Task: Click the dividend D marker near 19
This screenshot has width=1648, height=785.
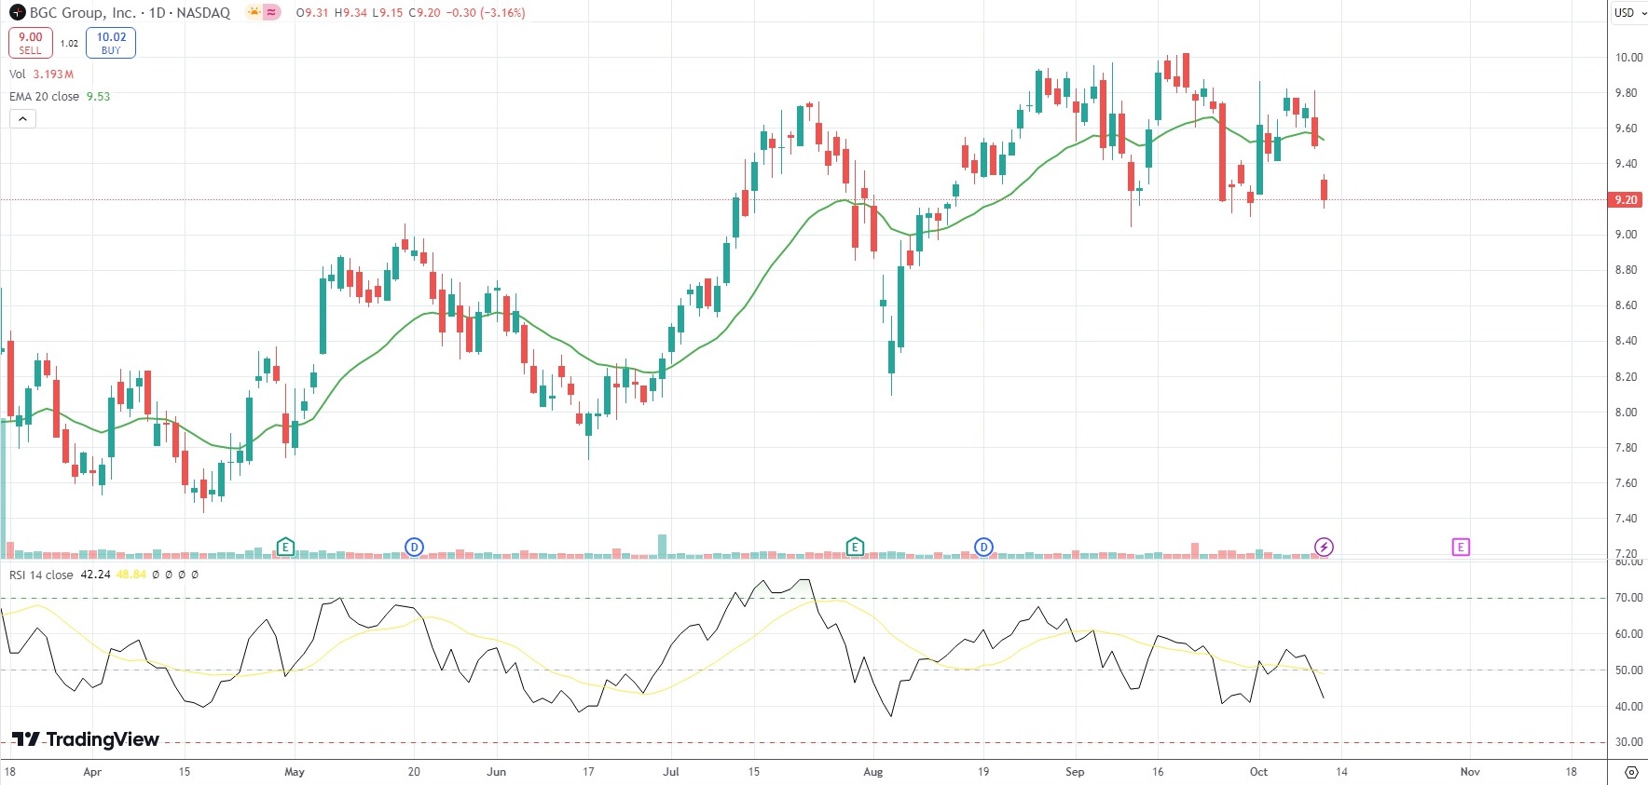Action: pos(983,547)
